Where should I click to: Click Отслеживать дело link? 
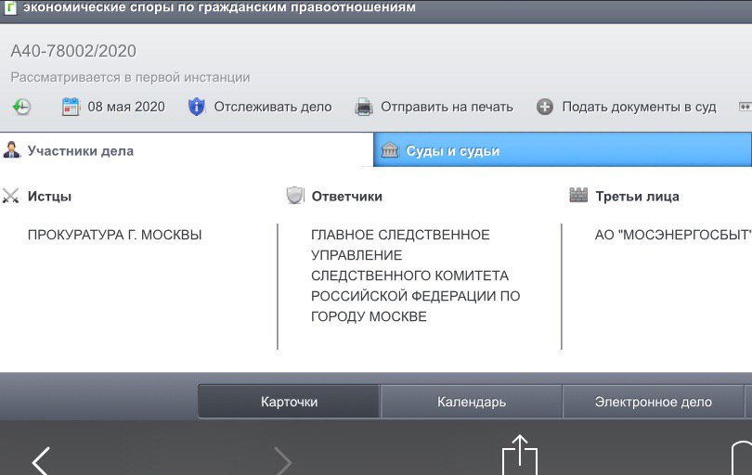(x=272, y=107)
